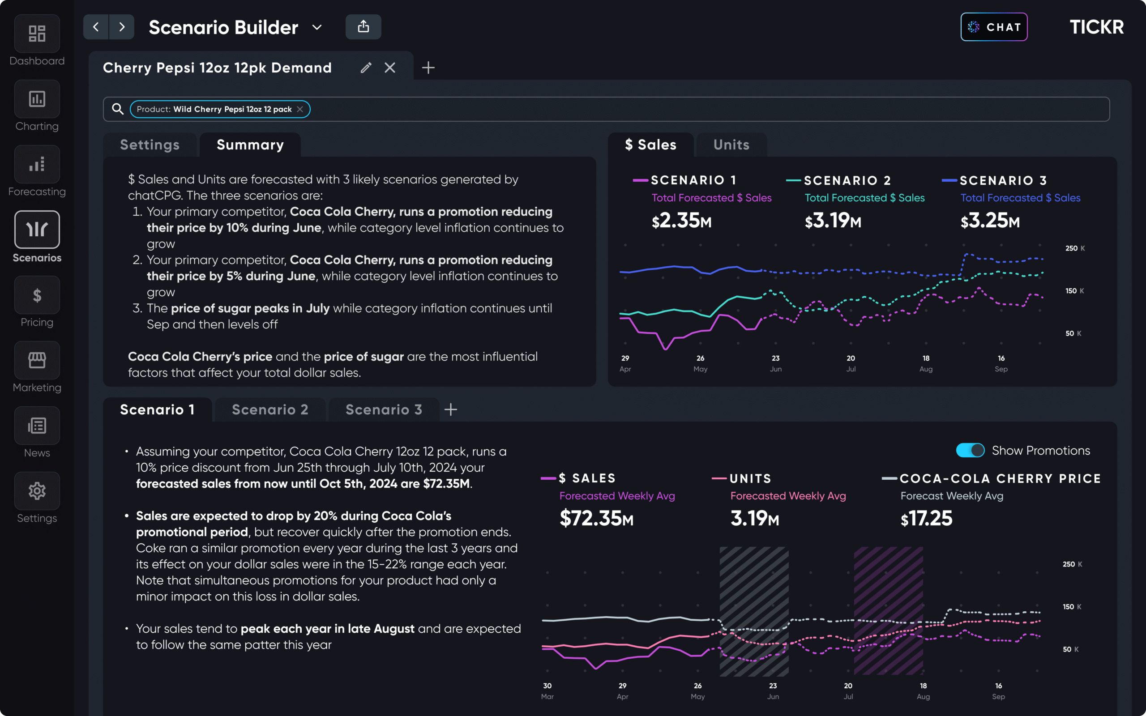Select the $ Sales chart tab
Screen dimensions: 1146x716
tap(650, 145)
